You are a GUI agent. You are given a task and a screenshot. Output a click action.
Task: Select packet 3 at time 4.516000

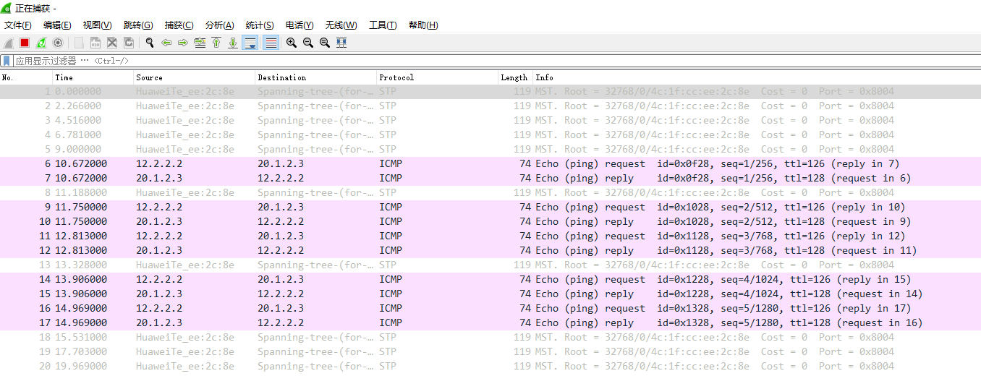coord(490,121)
